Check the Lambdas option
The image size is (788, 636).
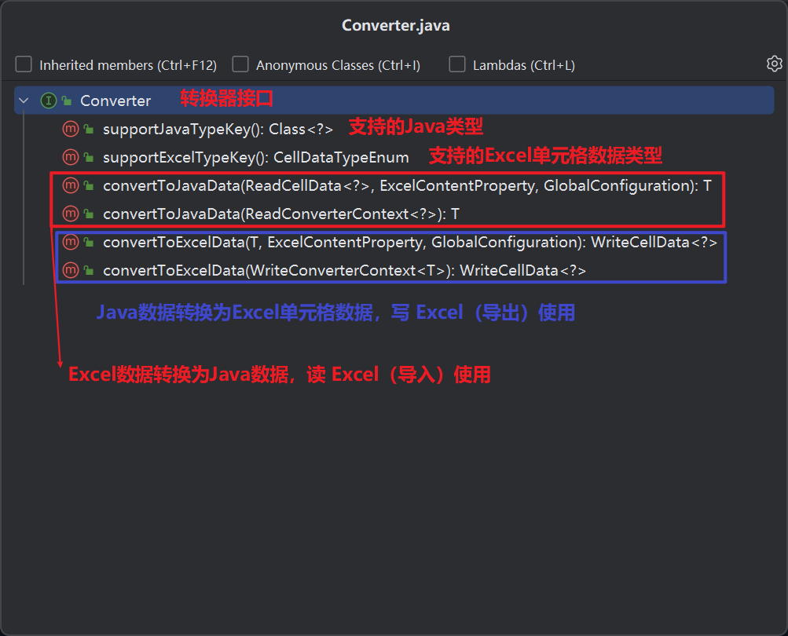pos(456,64)
